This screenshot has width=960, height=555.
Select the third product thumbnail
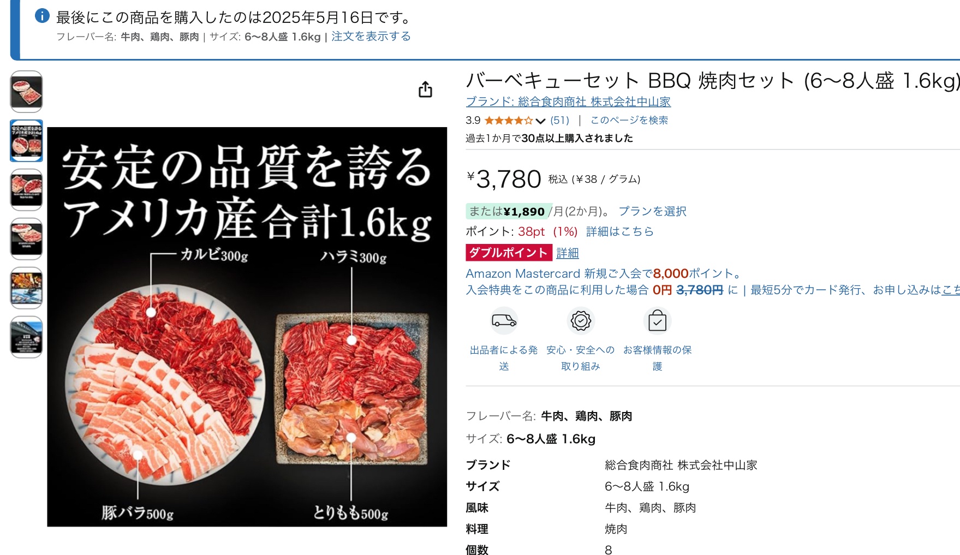26,190
